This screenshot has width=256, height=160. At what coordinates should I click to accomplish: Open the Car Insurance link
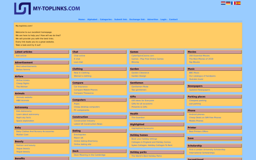[81, 87]
